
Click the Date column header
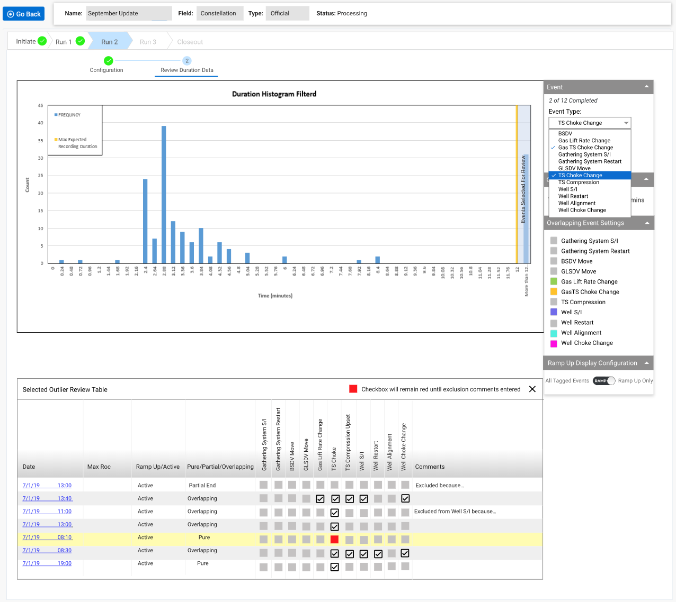(29, 467)
